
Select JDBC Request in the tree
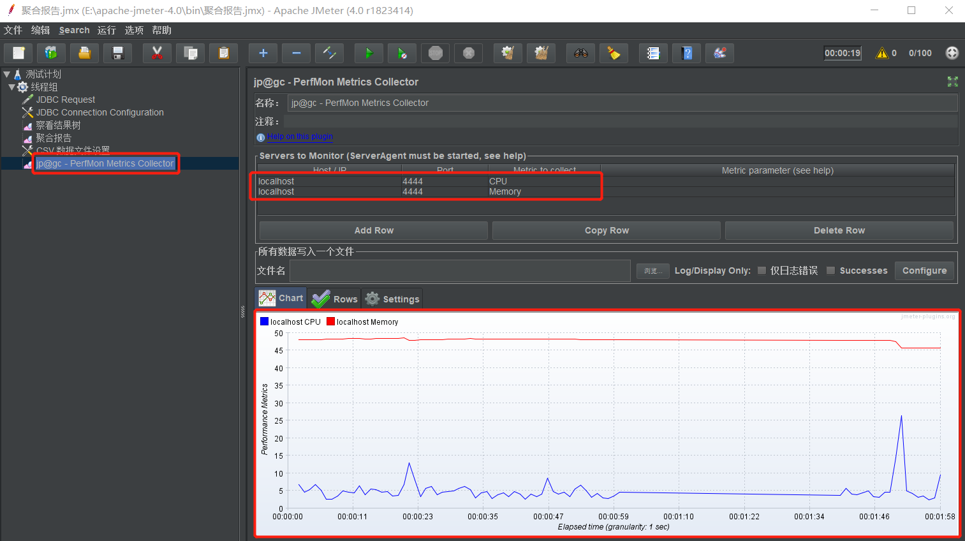click(x=65, y=100)
